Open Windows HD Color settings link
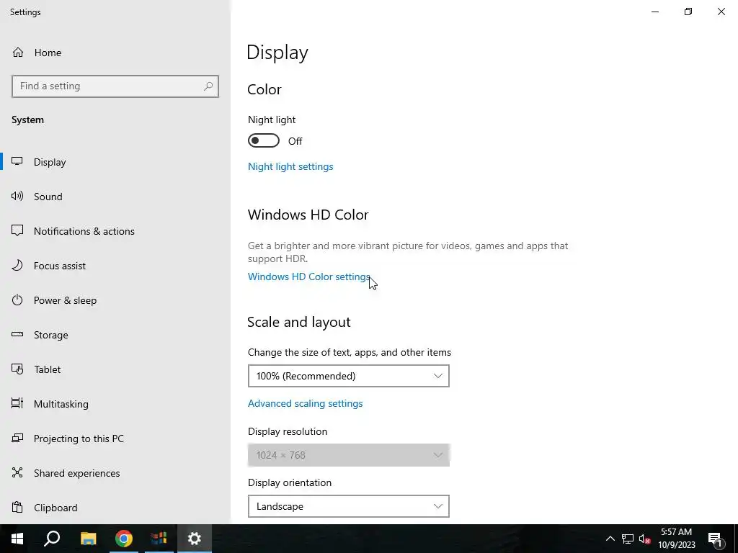 tap(308, 276)
